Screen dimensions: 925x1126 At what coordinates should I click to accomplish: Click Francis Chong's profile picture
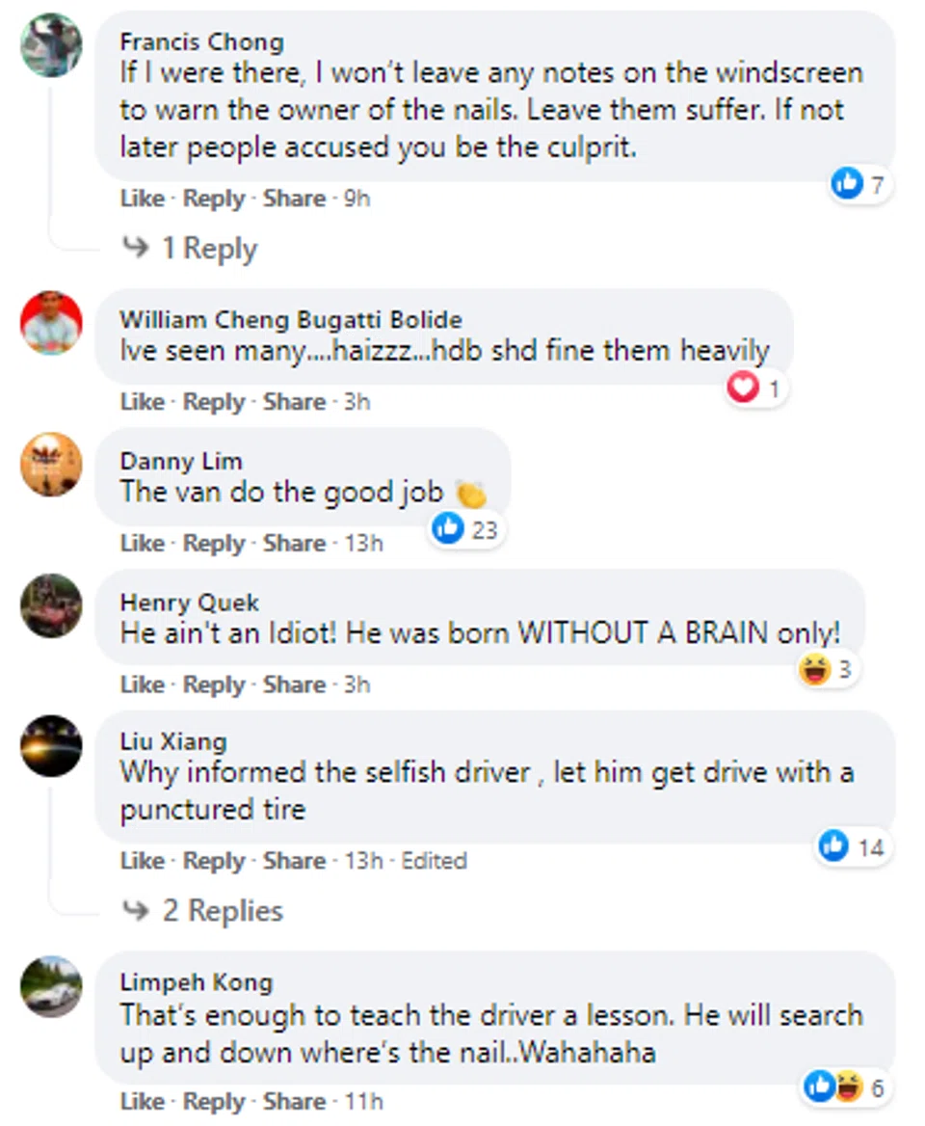click(51, 44)
